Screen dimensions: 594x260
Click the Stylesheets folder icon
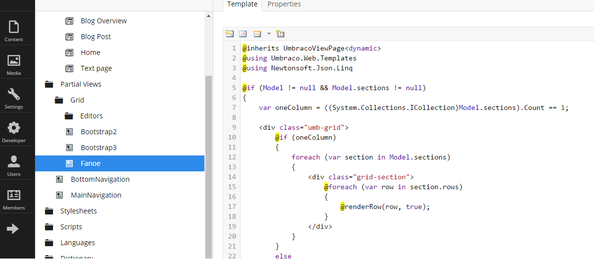(x=49, y=211)
